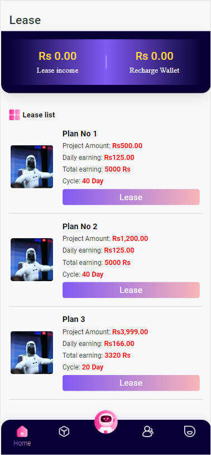The image size is (211, 455).
Task: Click the Lease page title
Action: point(25,20)
